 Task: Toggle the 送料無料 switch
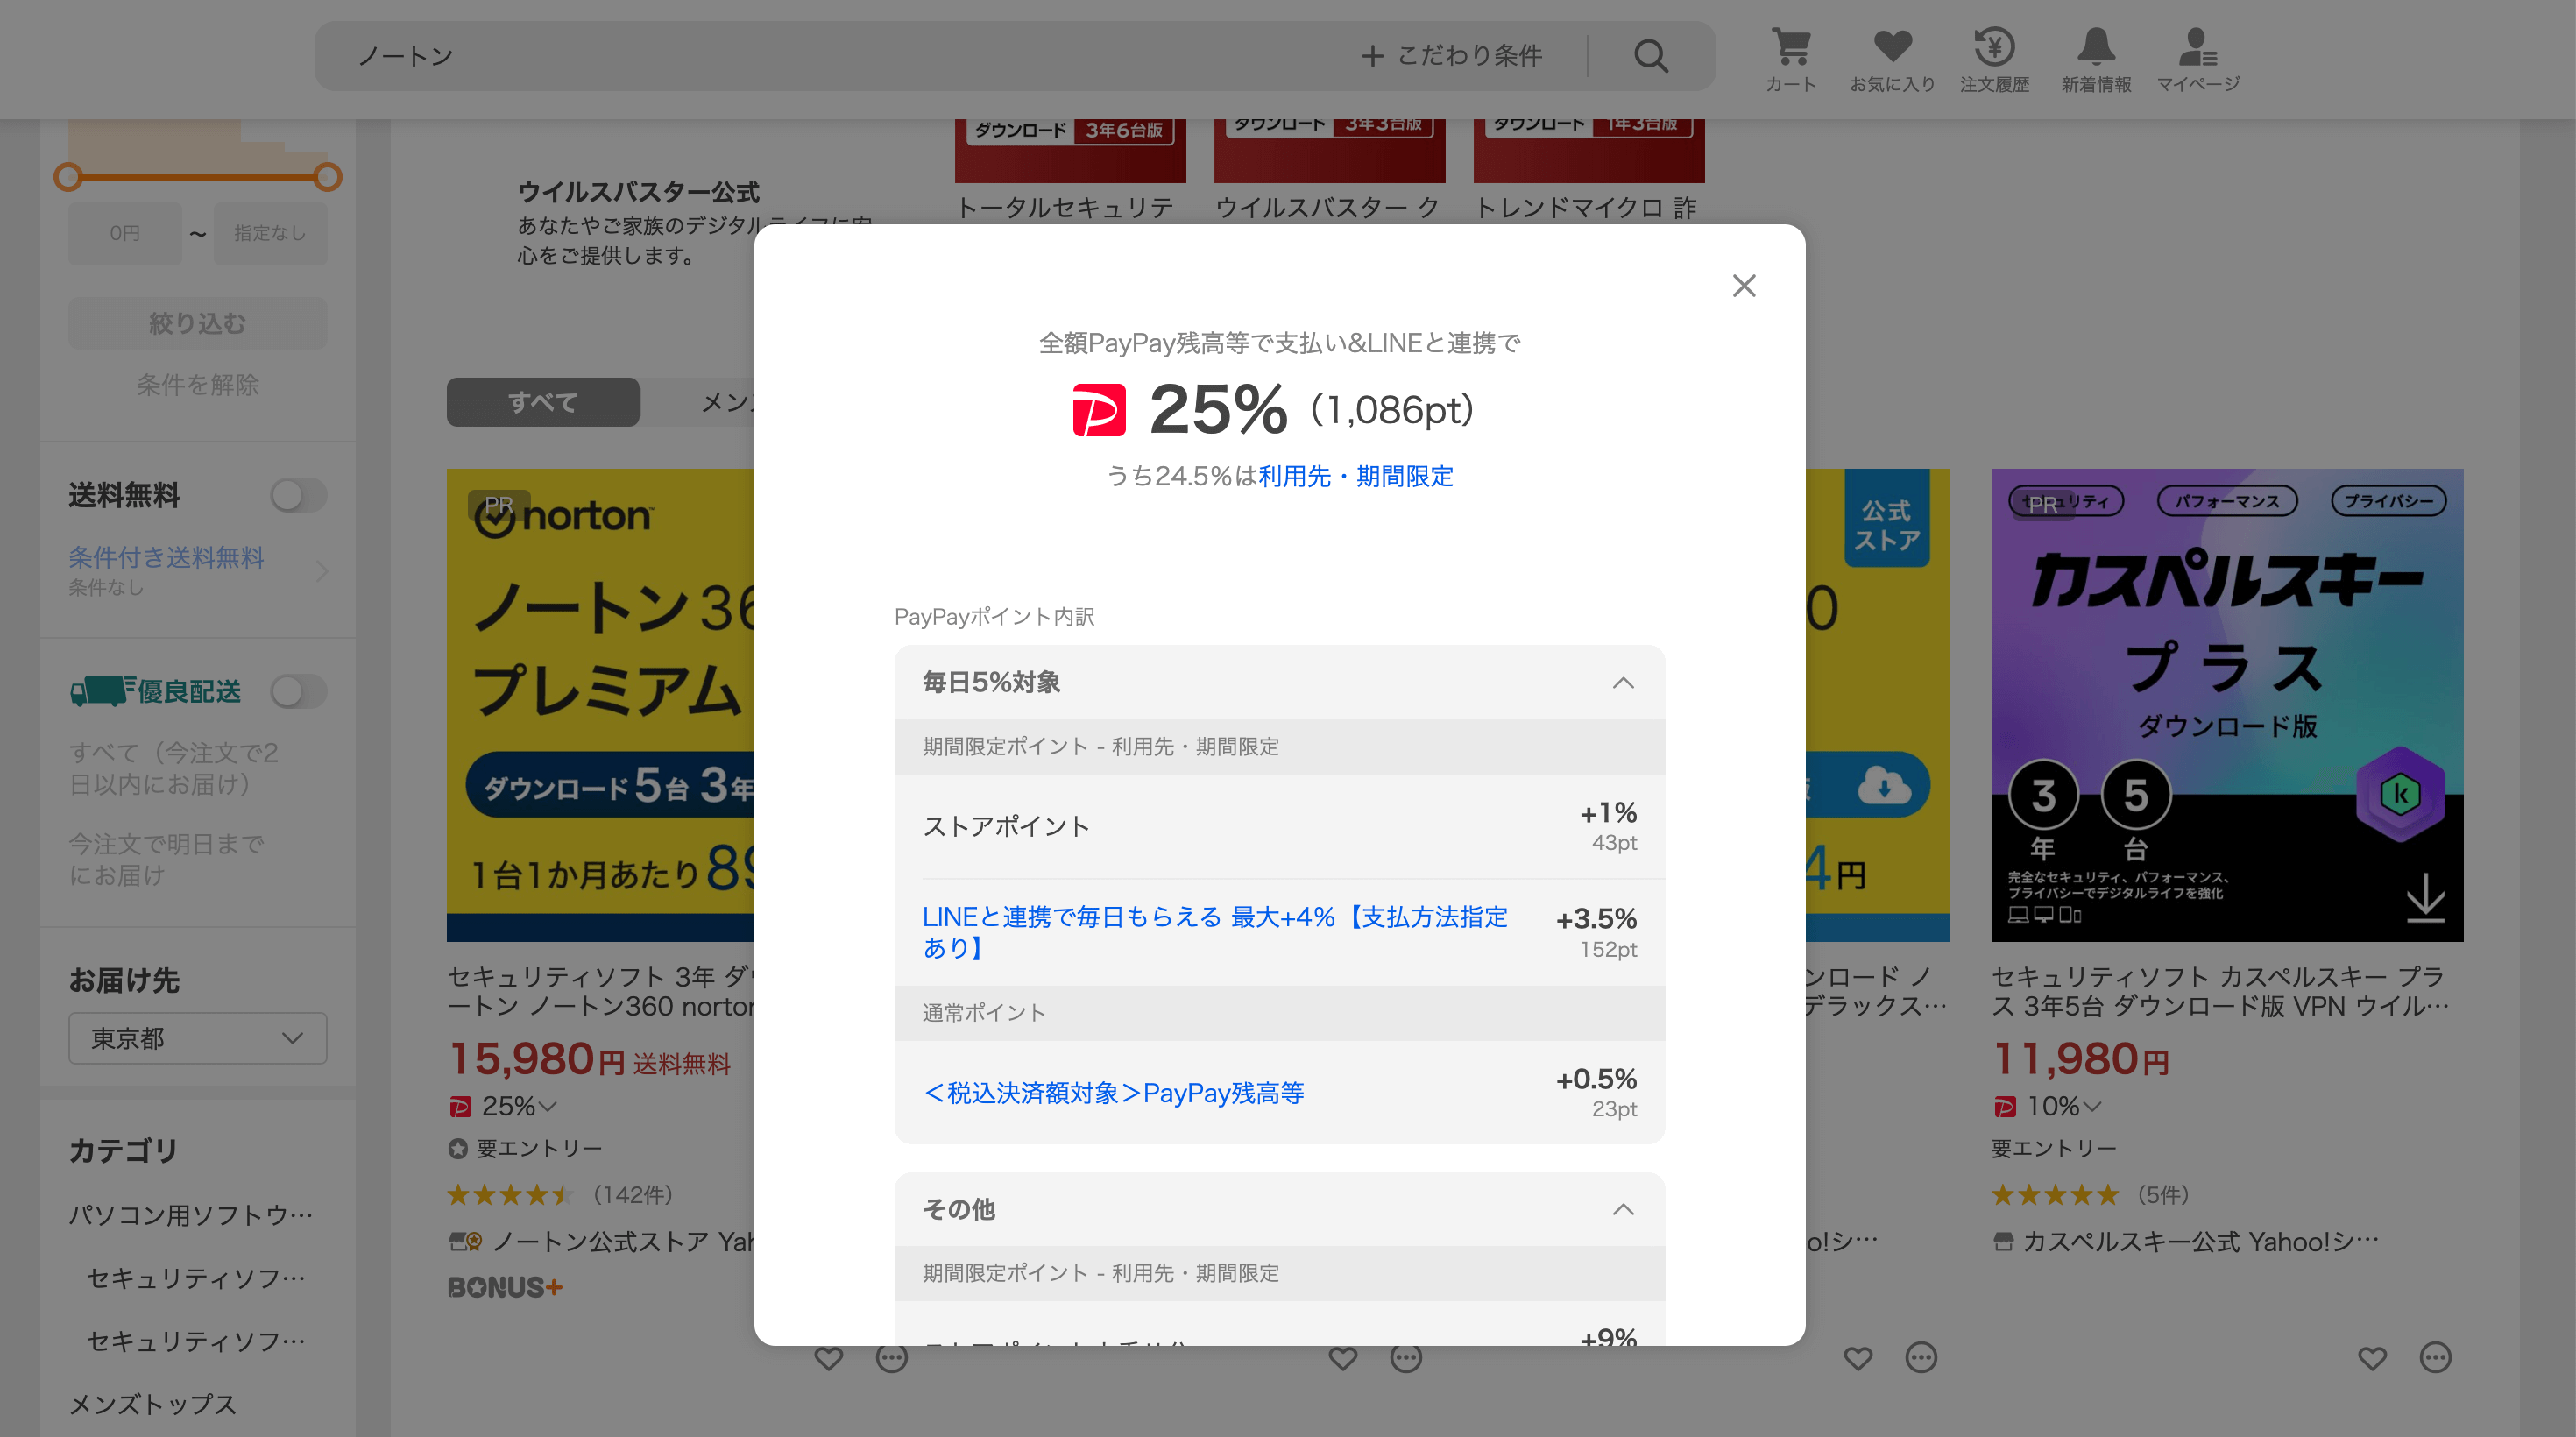pyautogui.click(x=298, y=495)
